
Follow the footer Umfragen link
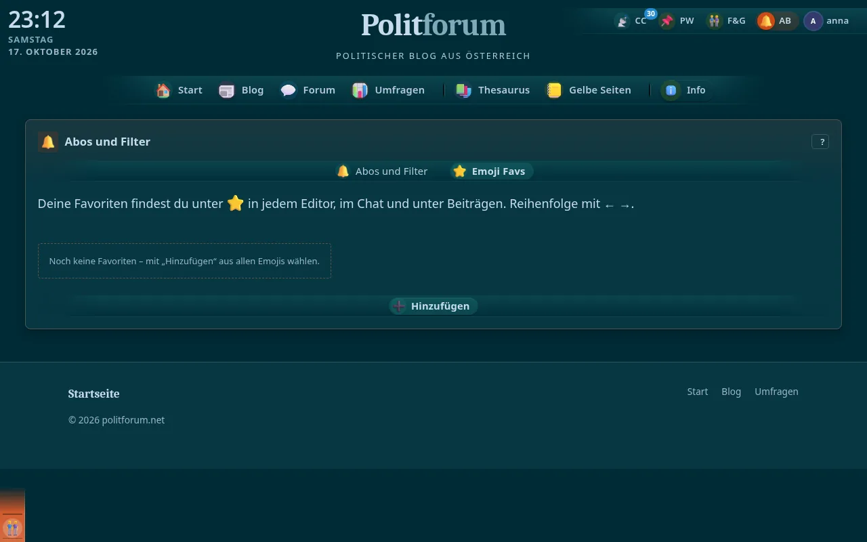(776, 392)
